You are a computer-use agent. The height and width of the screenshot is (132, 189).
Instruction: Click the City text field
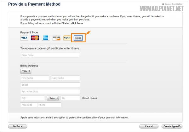tap(32, 98)
